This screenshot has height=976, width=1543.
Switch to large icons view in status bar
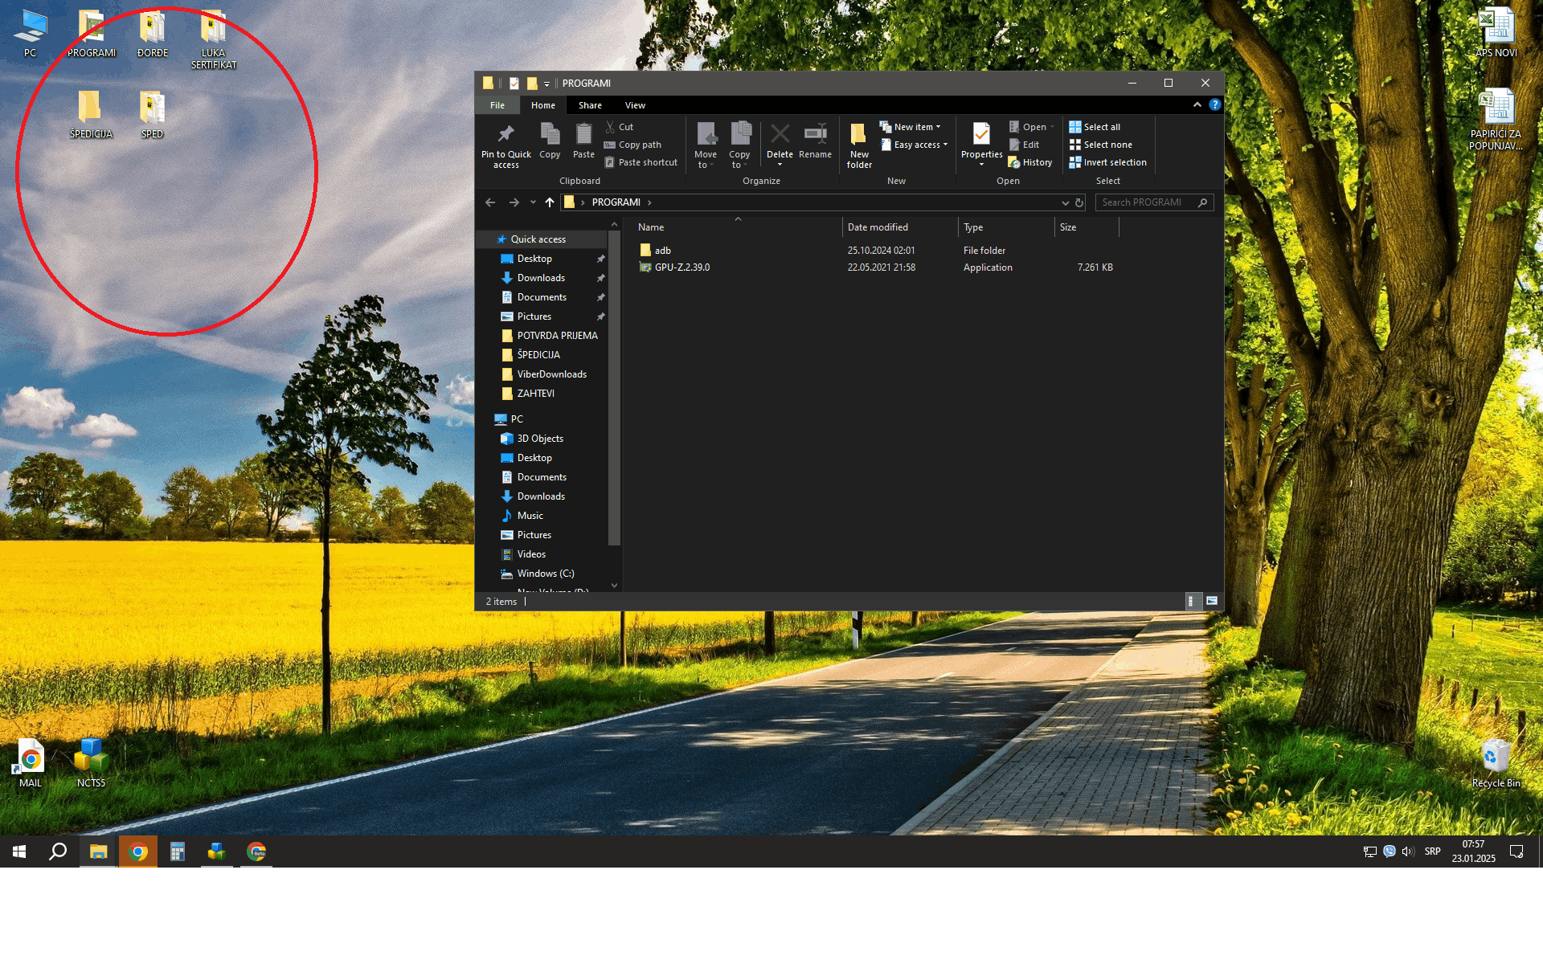point(1212,601)
